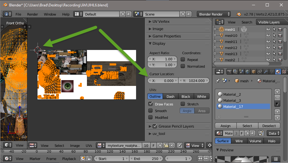Switch UV display to Dash
The height and width of the screenshot is (163, 288).
pyautogui.click(x=171, y=97)
